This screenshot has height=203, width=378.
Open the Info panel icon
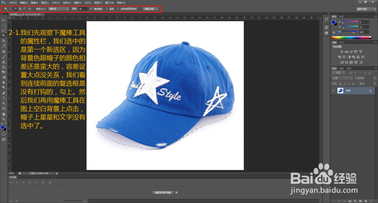coord(327,33)
